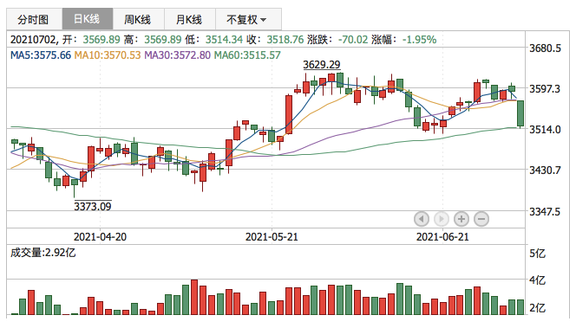
Task: Click the tallest red volume bar
Action: 194,297
